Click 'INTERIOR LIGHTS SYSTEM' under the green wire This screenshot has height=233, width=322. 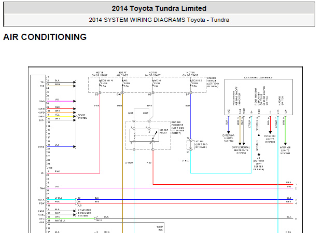(285, 150)
